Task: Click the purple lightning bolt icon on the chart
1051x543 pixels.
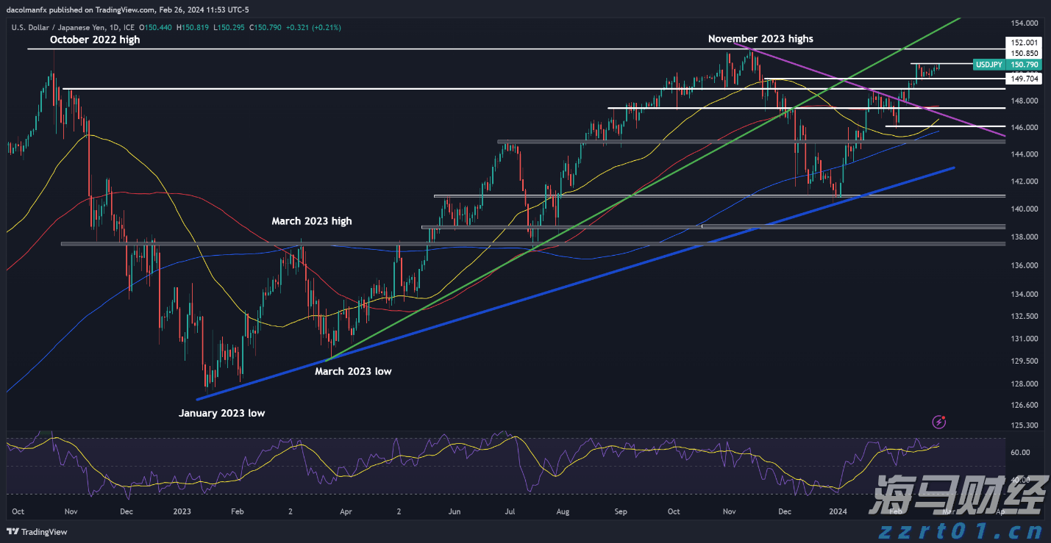Action: pos(938,422)
